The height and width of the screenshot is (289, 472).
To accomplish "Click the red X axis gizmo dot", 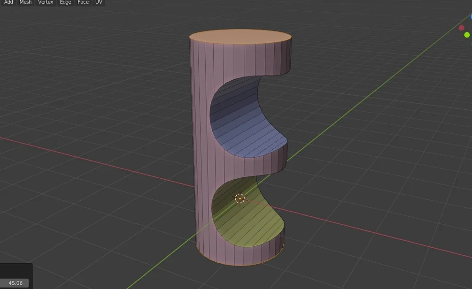I will coord(461,28).
